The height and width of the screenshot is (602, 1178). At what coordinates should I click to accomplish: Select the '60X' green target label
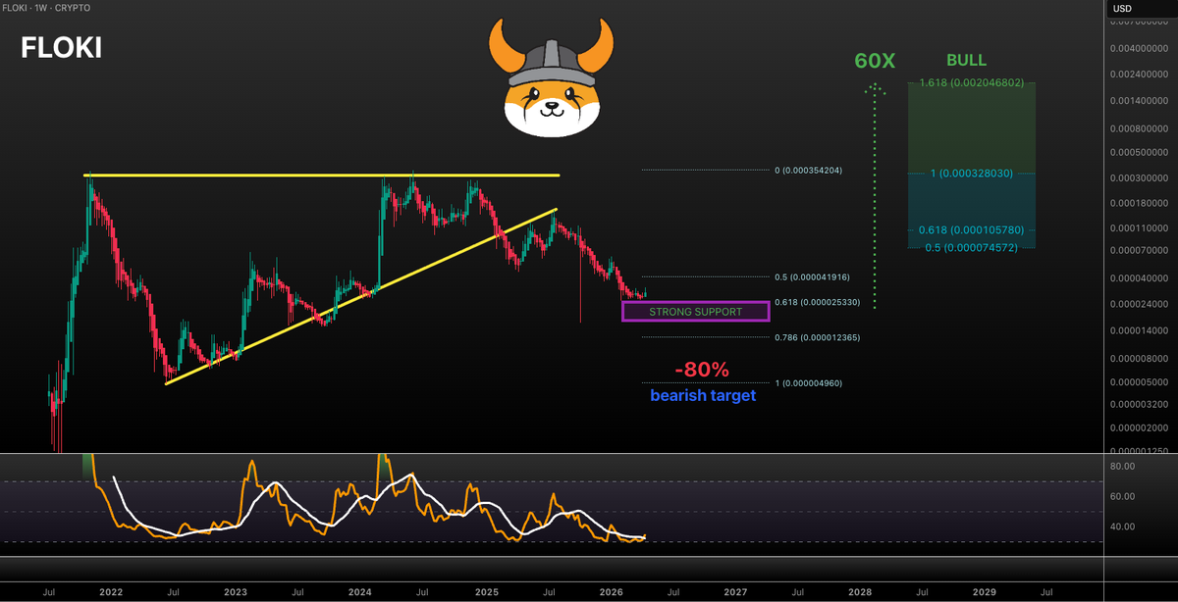(x=875, y=60)
